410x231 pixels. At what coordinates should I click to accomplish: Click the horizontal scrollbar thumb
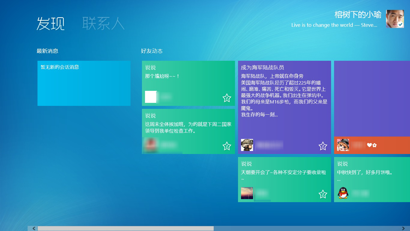coord(126,229)
